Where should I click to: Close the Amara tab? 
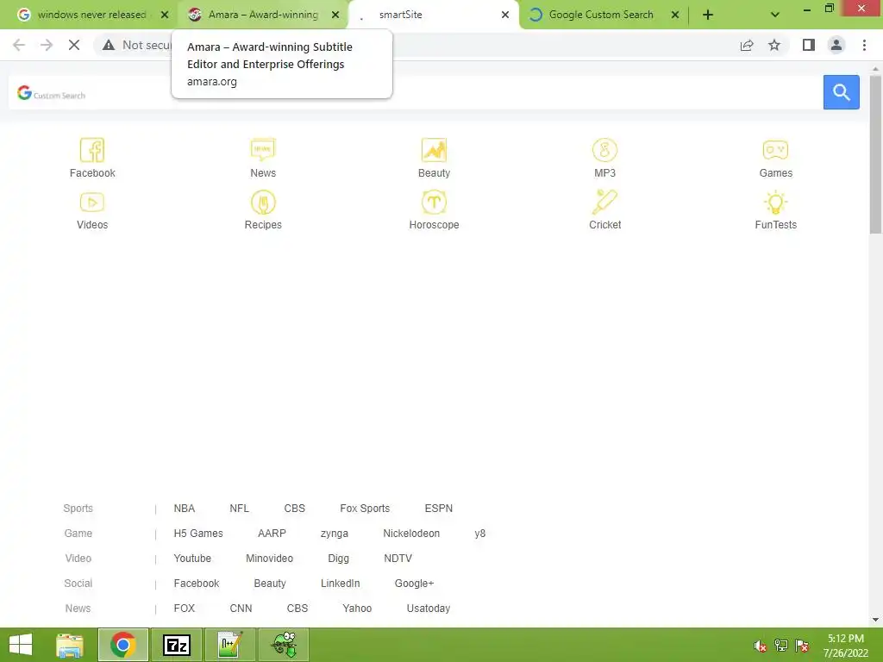(x=335, y=15)
